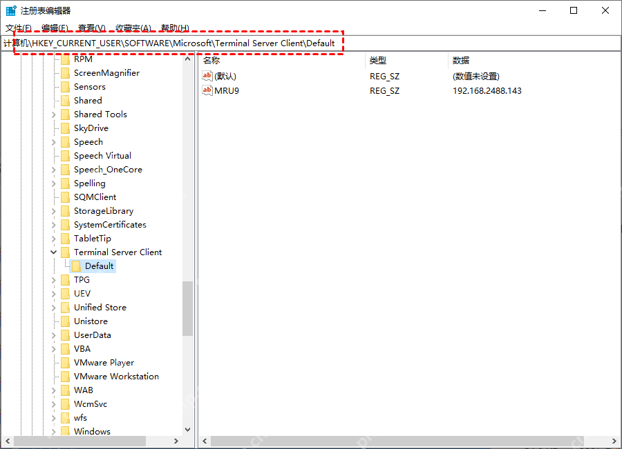
Task: Open the 查看(V) menu
Action: (x=92, y=28)
